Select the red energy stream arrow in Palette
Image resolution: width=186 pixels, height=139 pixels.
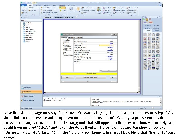tap(151, 22)
